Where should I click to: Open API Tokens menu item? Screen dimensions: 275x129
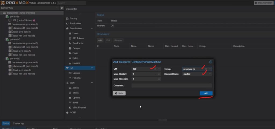click(78, 38)
